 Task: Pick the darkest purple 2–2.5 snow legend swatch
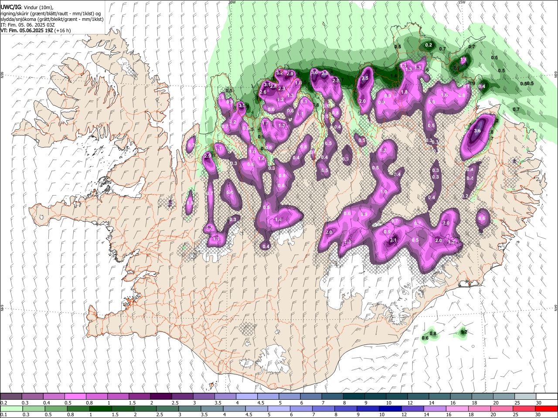click(161, 397)
